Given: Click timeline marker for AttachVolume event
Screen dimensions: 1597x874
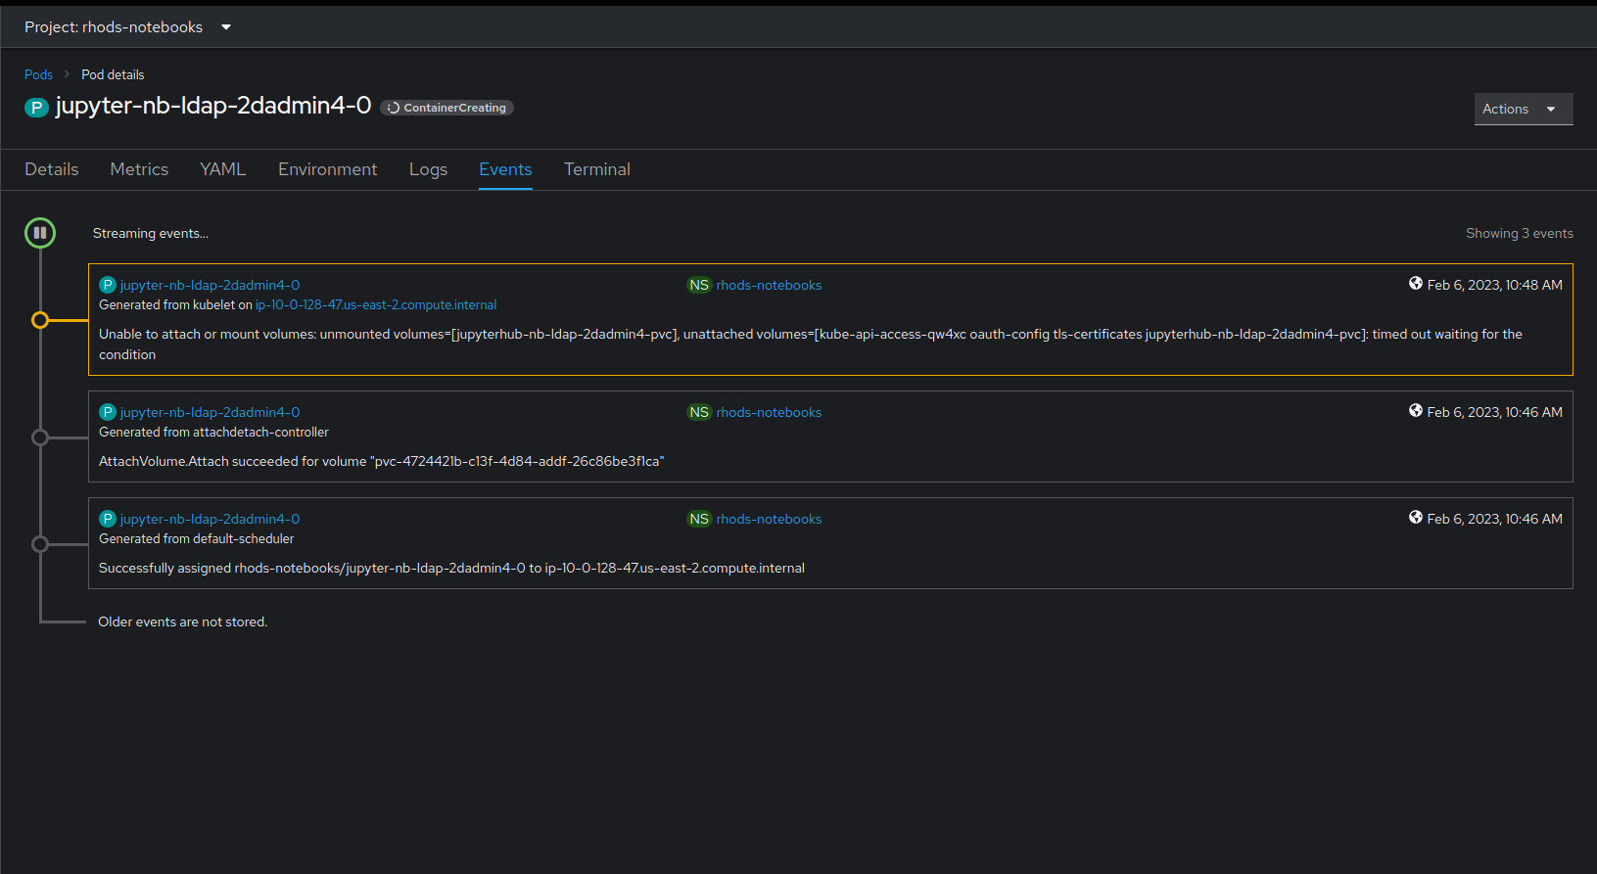Looking at the screenshot, I should coord(40,437).
